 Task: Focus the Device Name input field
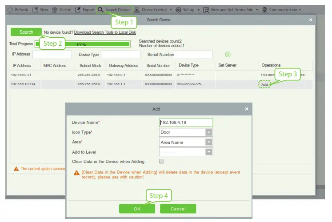[186, 123]
